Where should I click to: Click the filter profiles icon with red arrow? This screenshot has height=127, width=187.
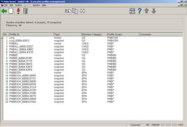coord(68,11)
